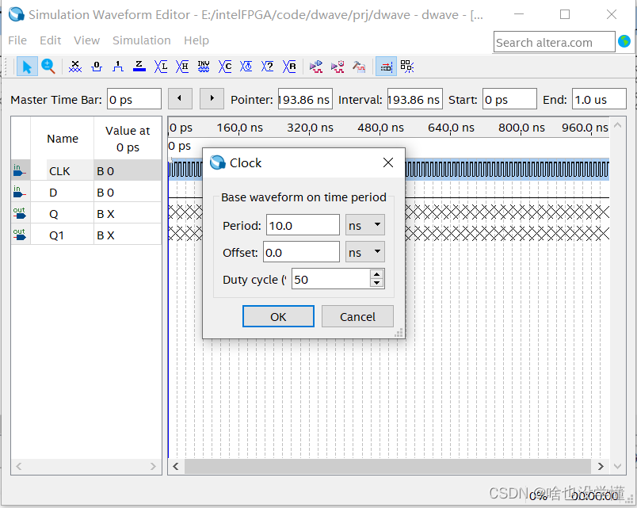Click the 480.0 ns timeline mark
The width and height of the screenshot is (637, 508).
click(x=380, y=128)
